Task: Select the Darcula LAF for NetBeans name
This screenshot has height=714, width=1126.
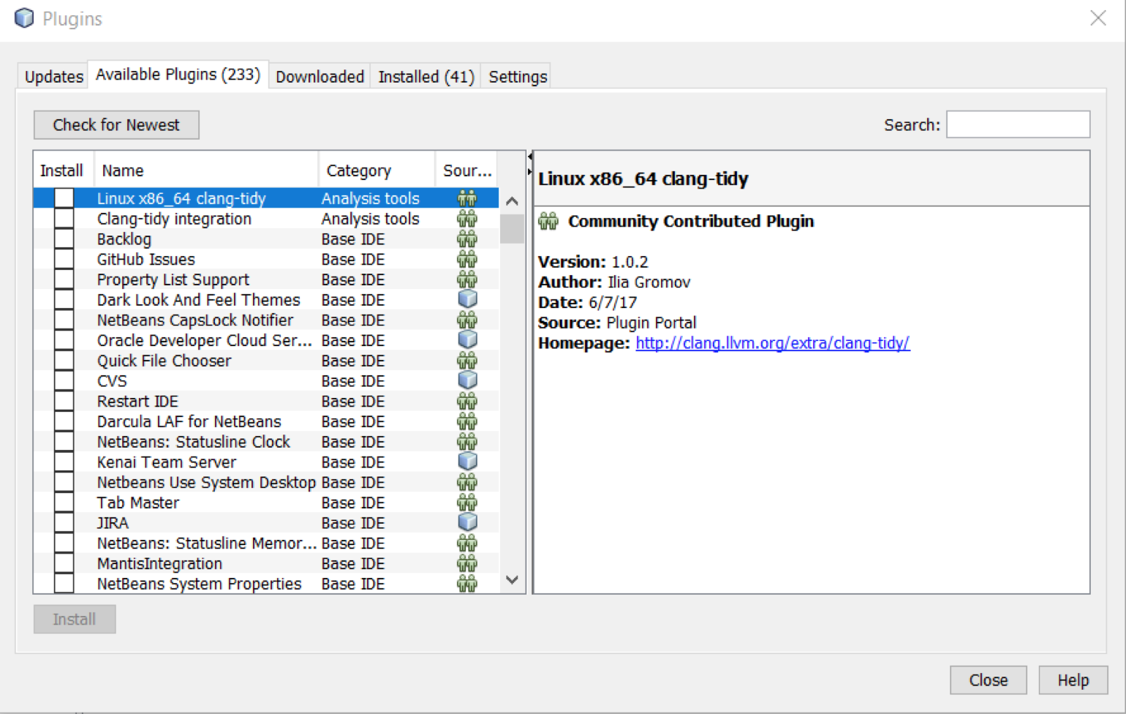Action: [189, 421]
